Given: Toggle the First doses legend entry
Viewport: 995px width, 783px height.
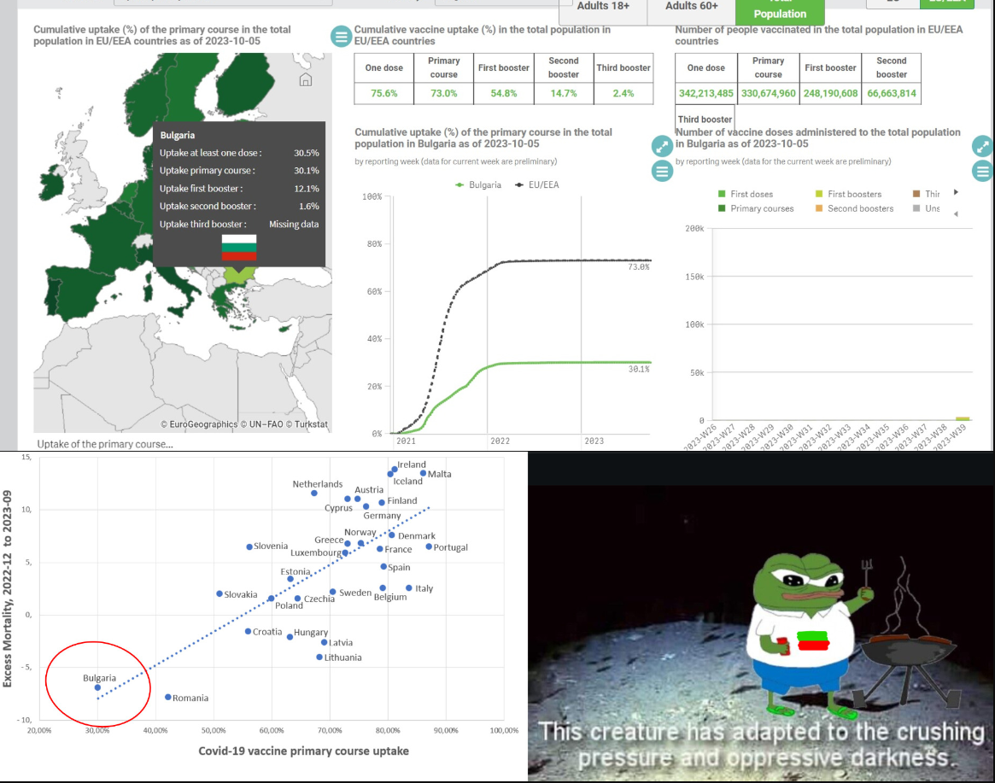Looking at the screenshot, I should pos(746,194).
